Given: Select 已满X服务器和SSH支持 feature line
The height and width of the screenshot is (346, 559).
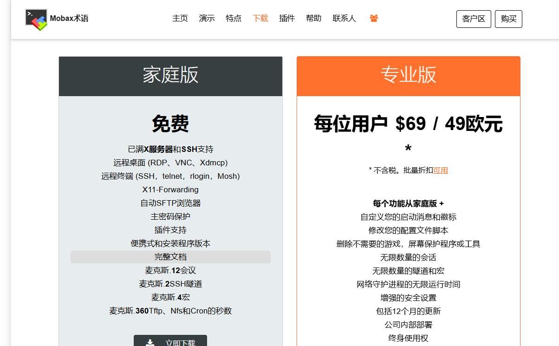Looking at the screenshot, I should pos(170,149).
